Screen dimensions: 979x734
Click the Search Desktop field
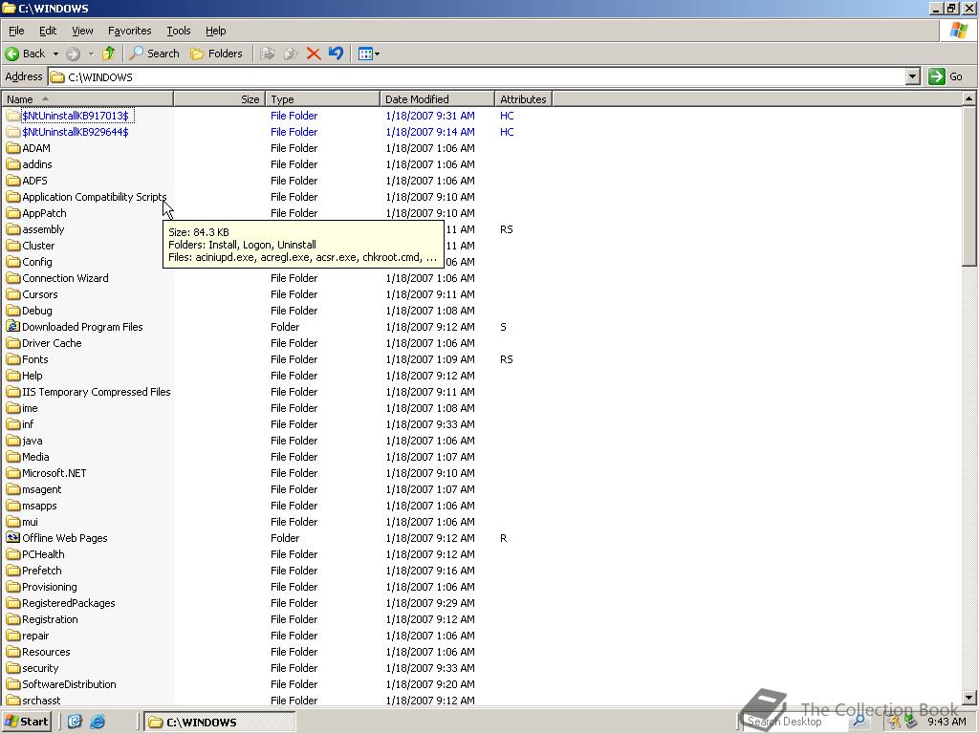(796, 722)
